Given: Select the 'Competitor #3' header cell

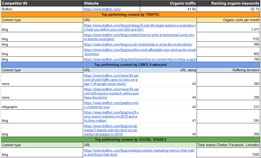Looking at the screenshot, I should coord(42,3).
